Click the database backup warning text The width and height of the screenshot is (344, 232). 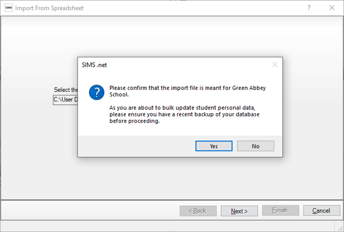pos(184,115)
